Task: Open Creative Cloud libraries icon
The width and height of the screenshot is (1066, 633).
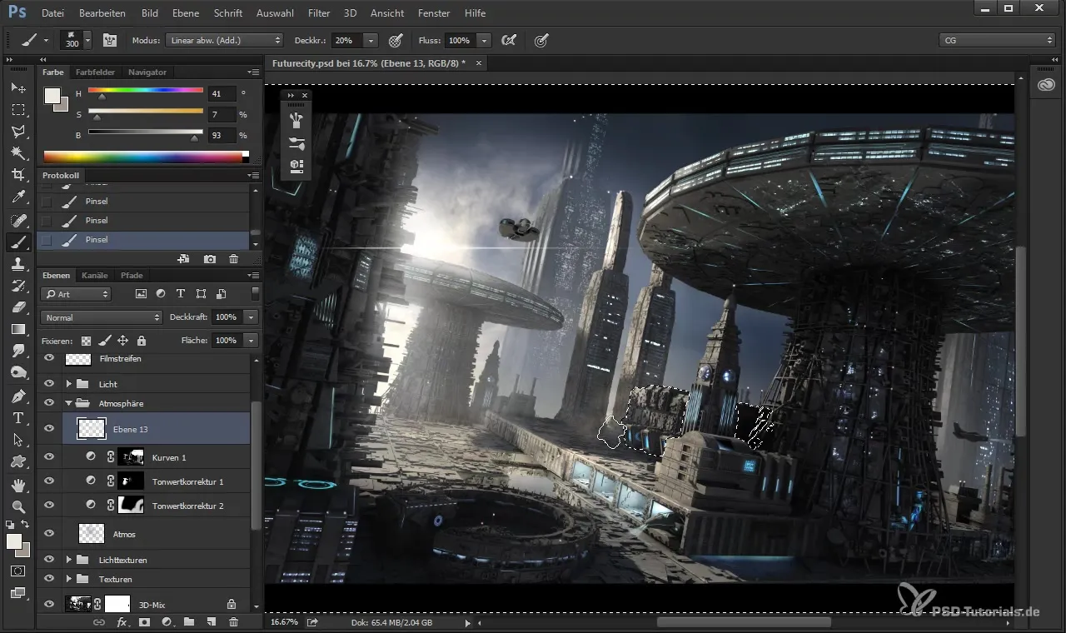Action: [1047, 85]
